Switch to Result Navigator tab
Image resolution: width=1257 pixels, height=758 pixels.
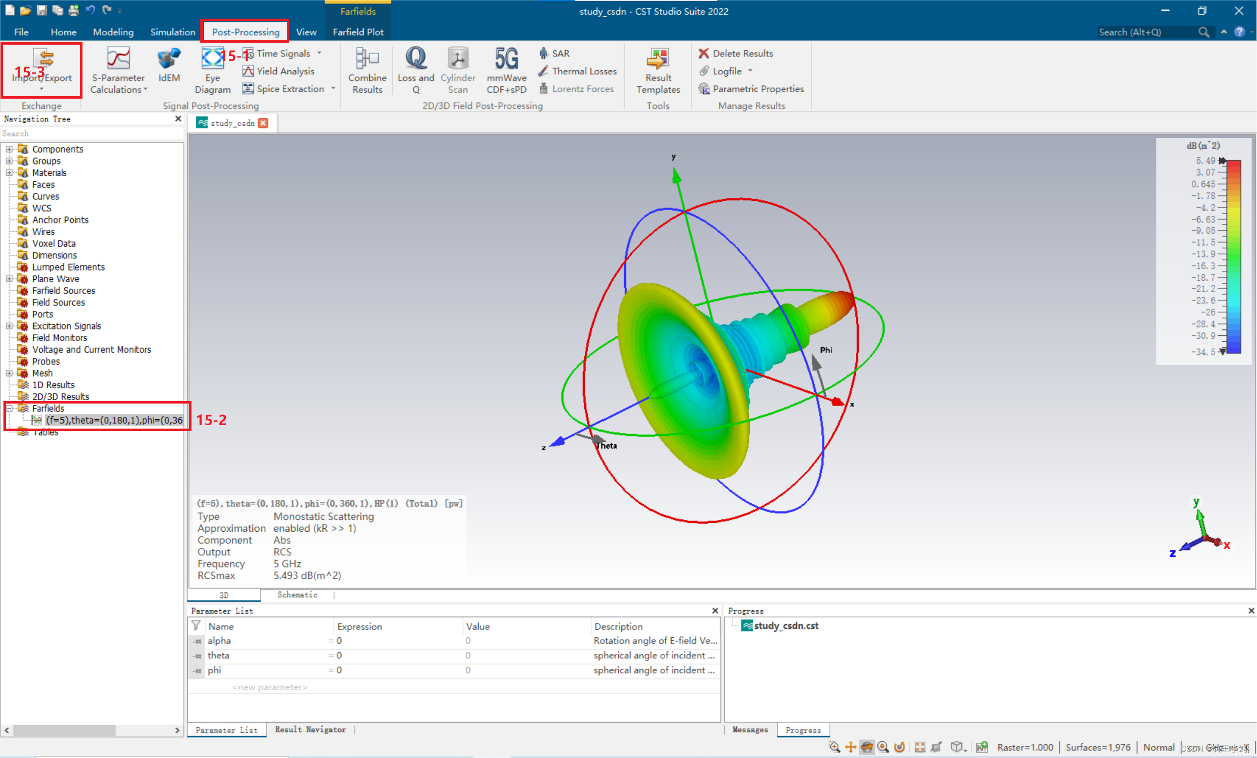pos(310,730)
